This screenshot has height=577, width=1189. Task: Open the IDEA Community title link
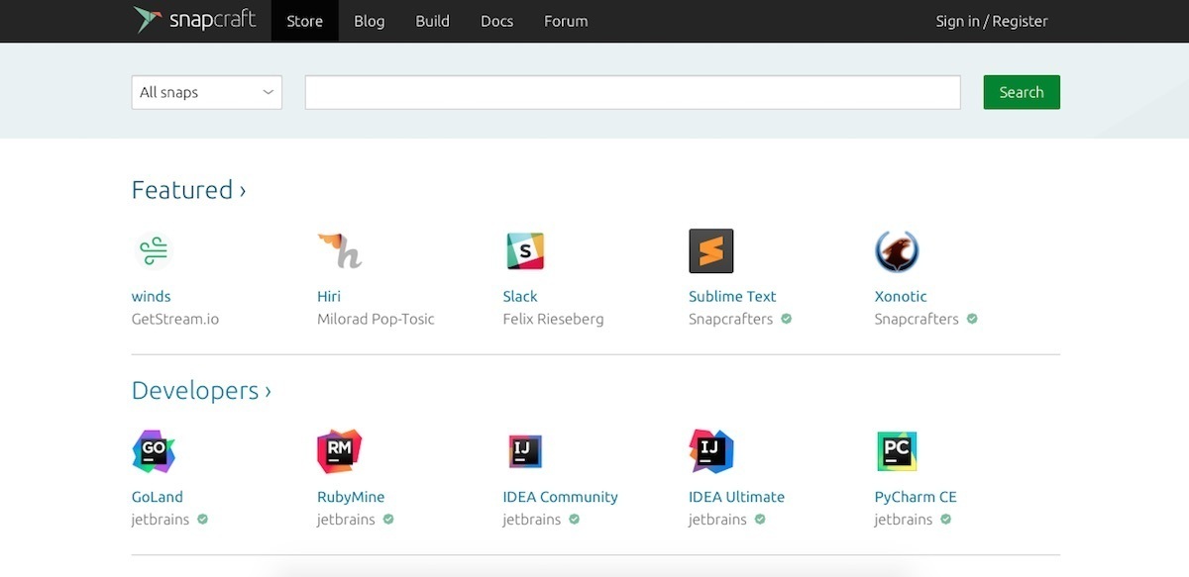click(x=561, y=497)
